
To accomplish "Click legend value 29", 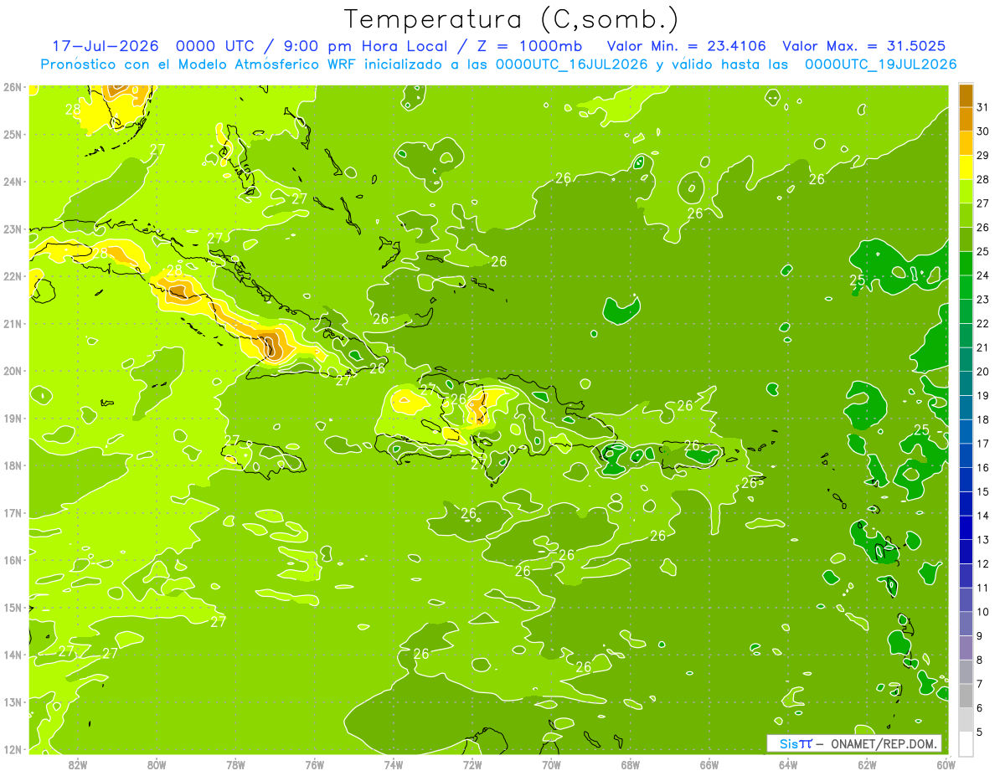I will [x=983, y=156].
